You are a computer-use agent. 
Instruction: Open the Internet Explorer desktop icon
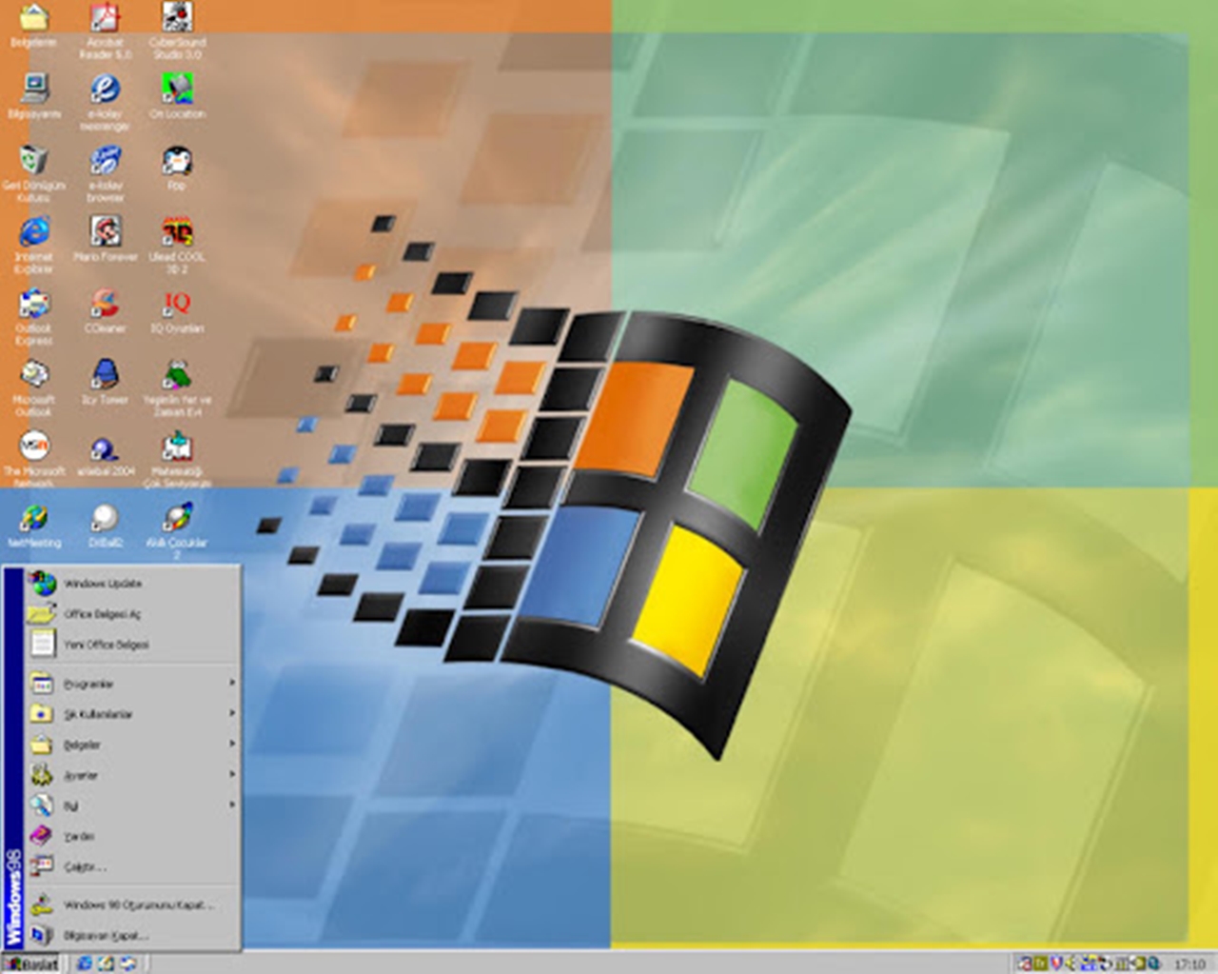34,231
